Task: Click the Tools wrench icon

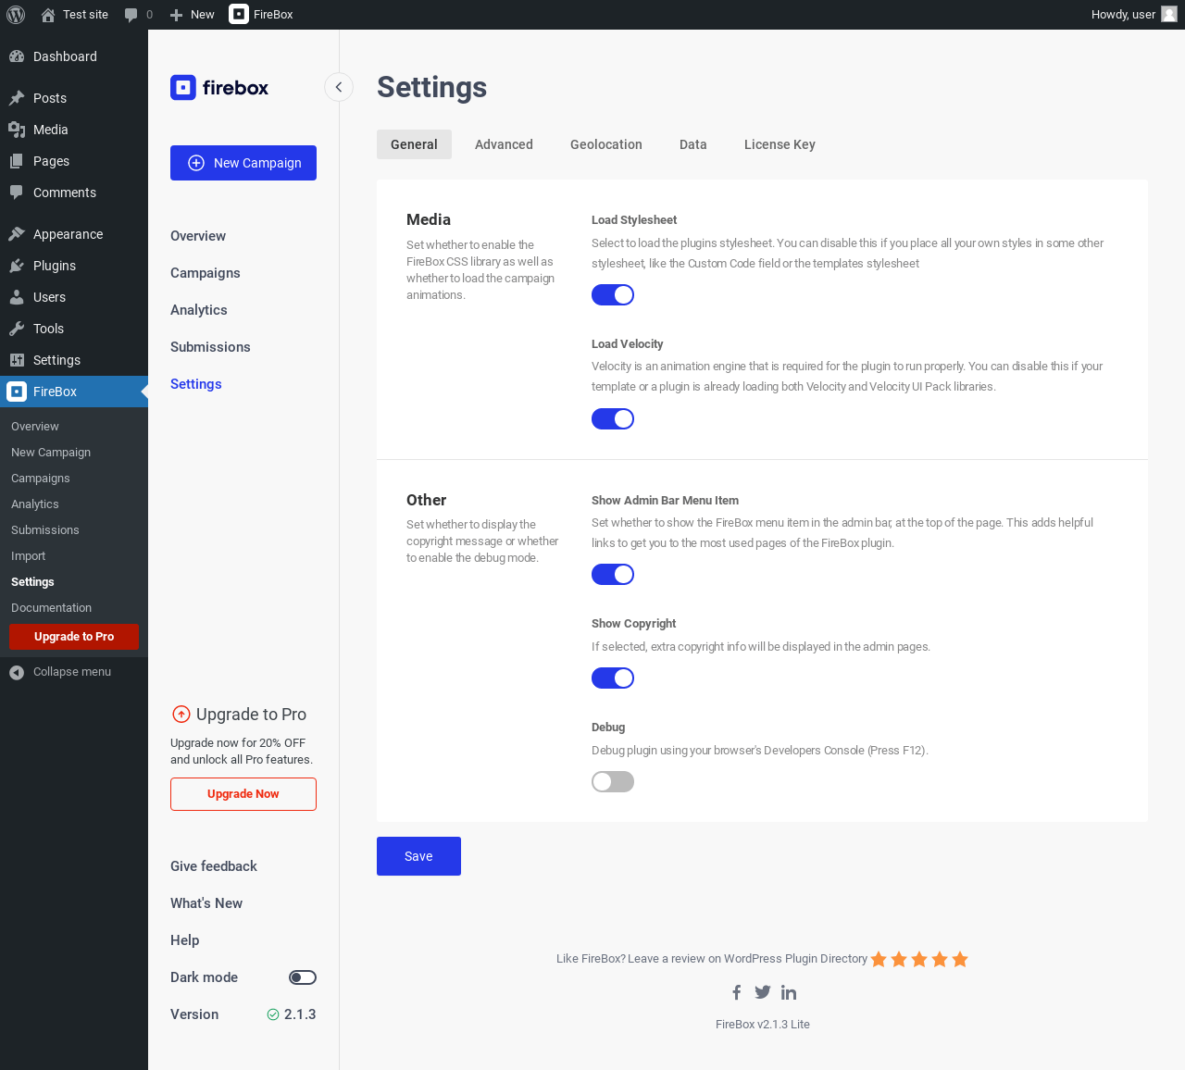Action: [17, 329]
